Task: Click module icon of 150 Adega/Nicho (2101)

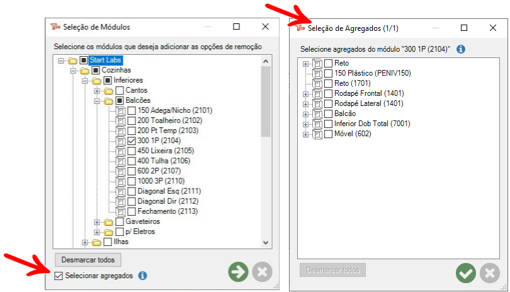Action: (x=121, y=111)
